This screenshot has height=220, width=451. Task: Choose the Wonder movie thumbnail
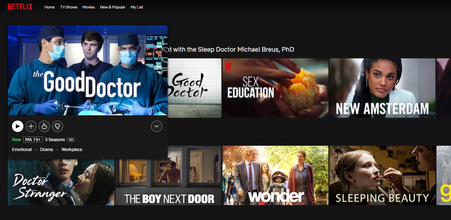[275, 175]
